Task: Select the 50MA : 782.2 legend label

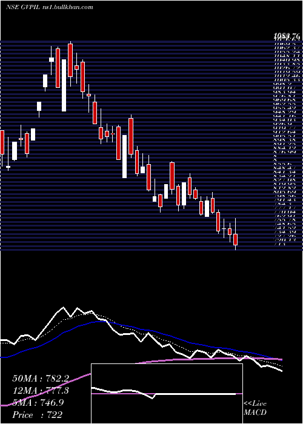Action: tap(41, 379)
